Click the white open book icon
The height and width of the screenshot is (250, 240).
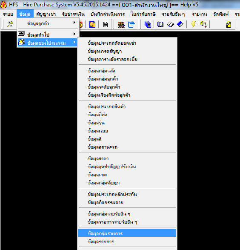coord(170,25)
